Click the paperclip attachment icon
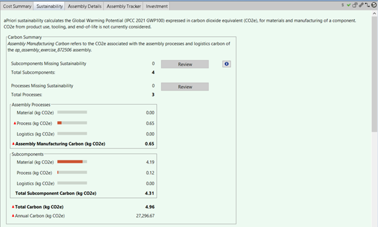 361,5
